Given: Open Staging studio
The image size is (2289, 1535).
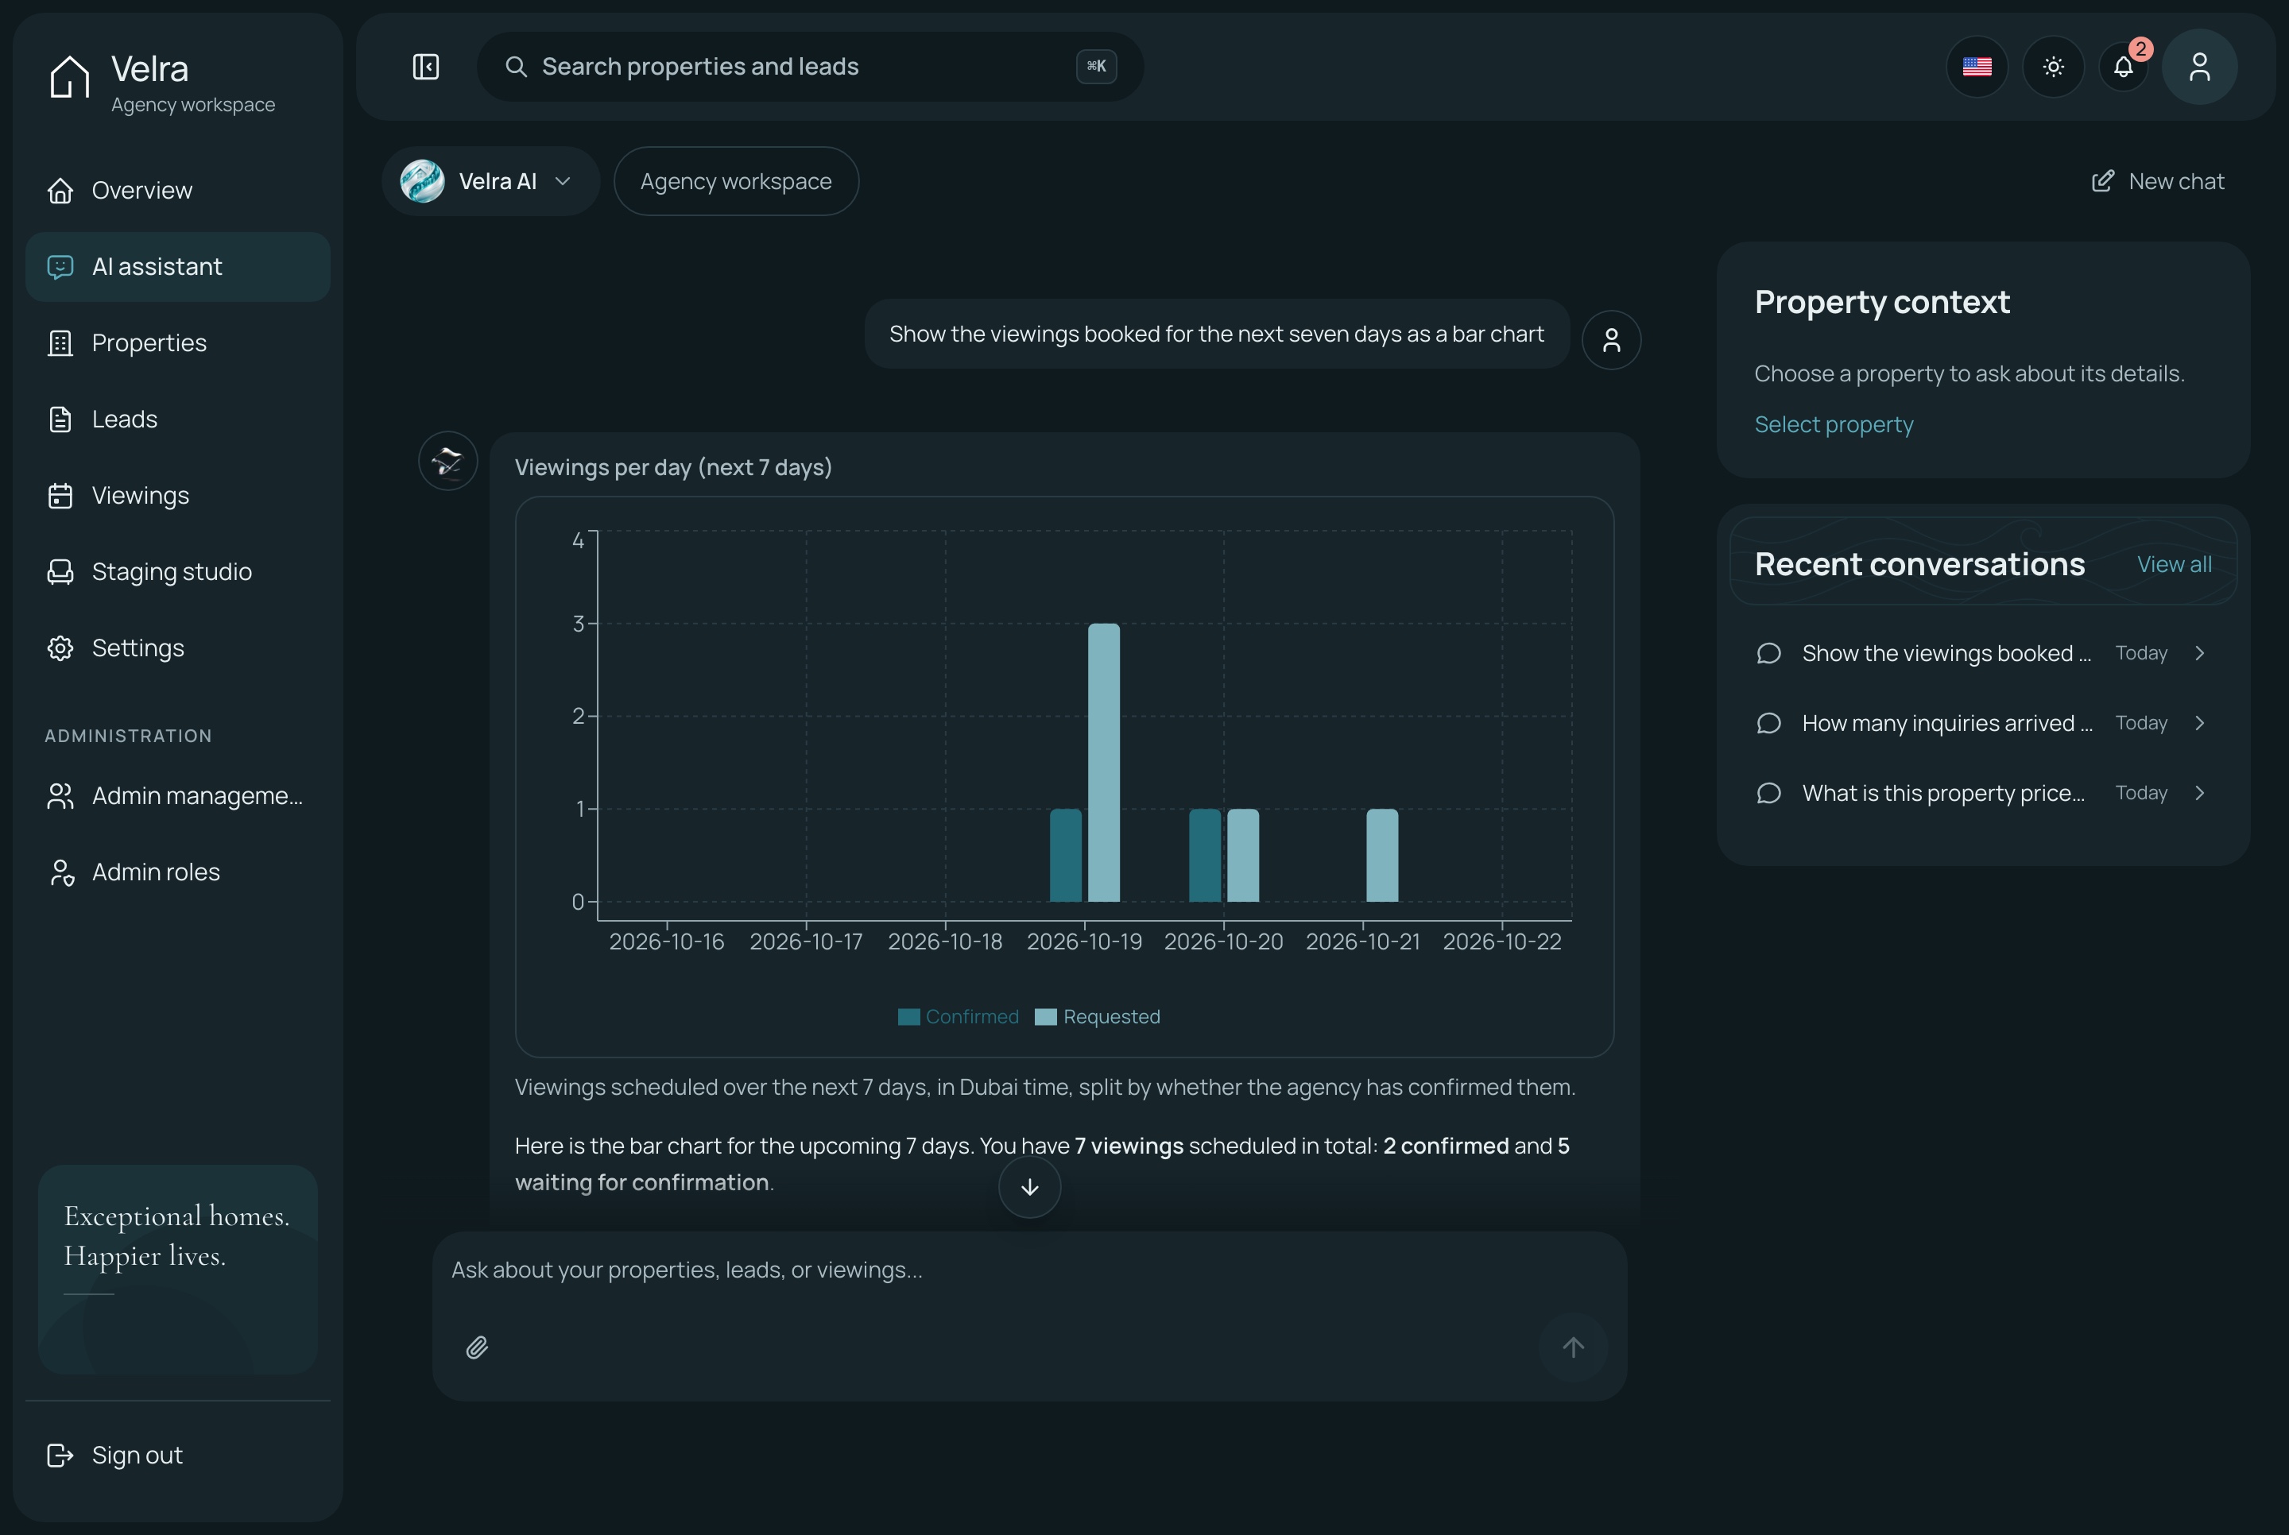Looking at the screenshot, I should 177,572.
